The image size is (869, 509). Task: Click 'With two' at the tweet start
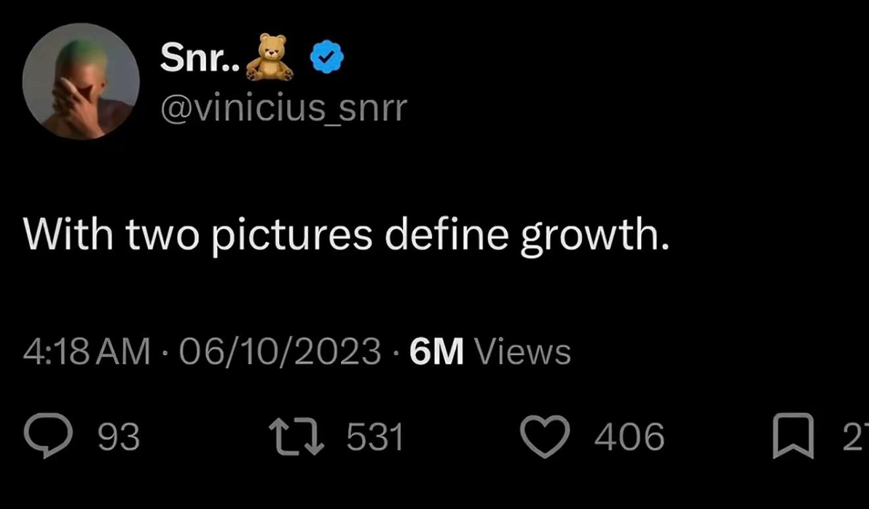point(111,234)
